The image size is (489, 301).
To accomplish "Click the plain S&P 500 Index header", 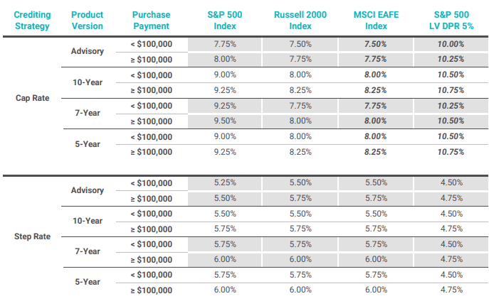I will (225, 21).
